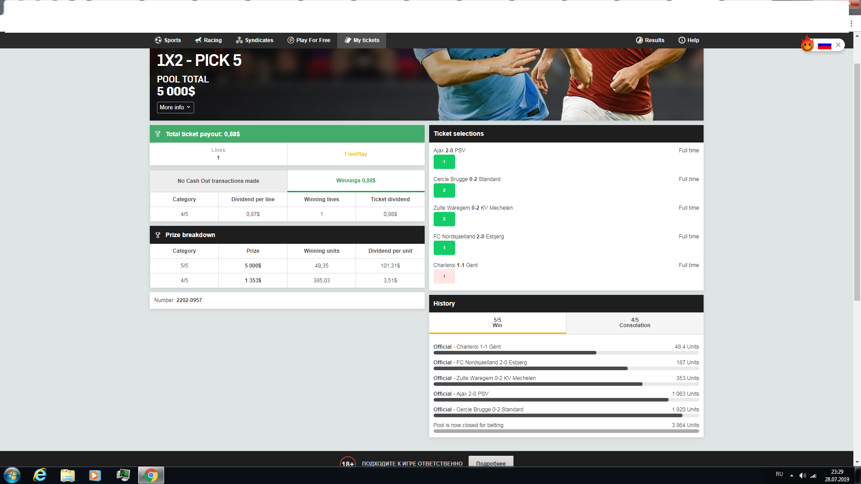Select the 5/5 Win history tab

(497, 323)
